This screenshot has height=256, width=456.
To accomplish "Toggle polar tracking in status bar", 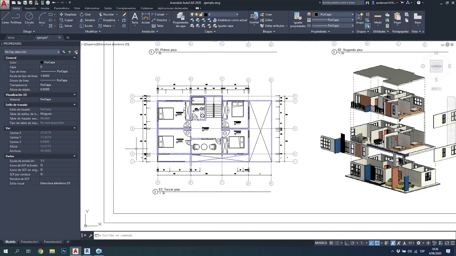I will pos(352,243).
